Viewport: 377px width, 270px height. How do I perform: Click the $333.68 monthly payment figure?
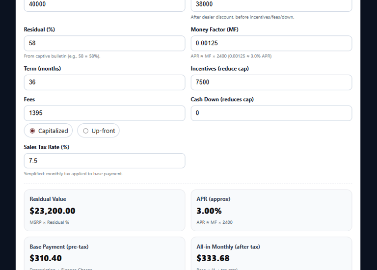click(x=213, y=258)
